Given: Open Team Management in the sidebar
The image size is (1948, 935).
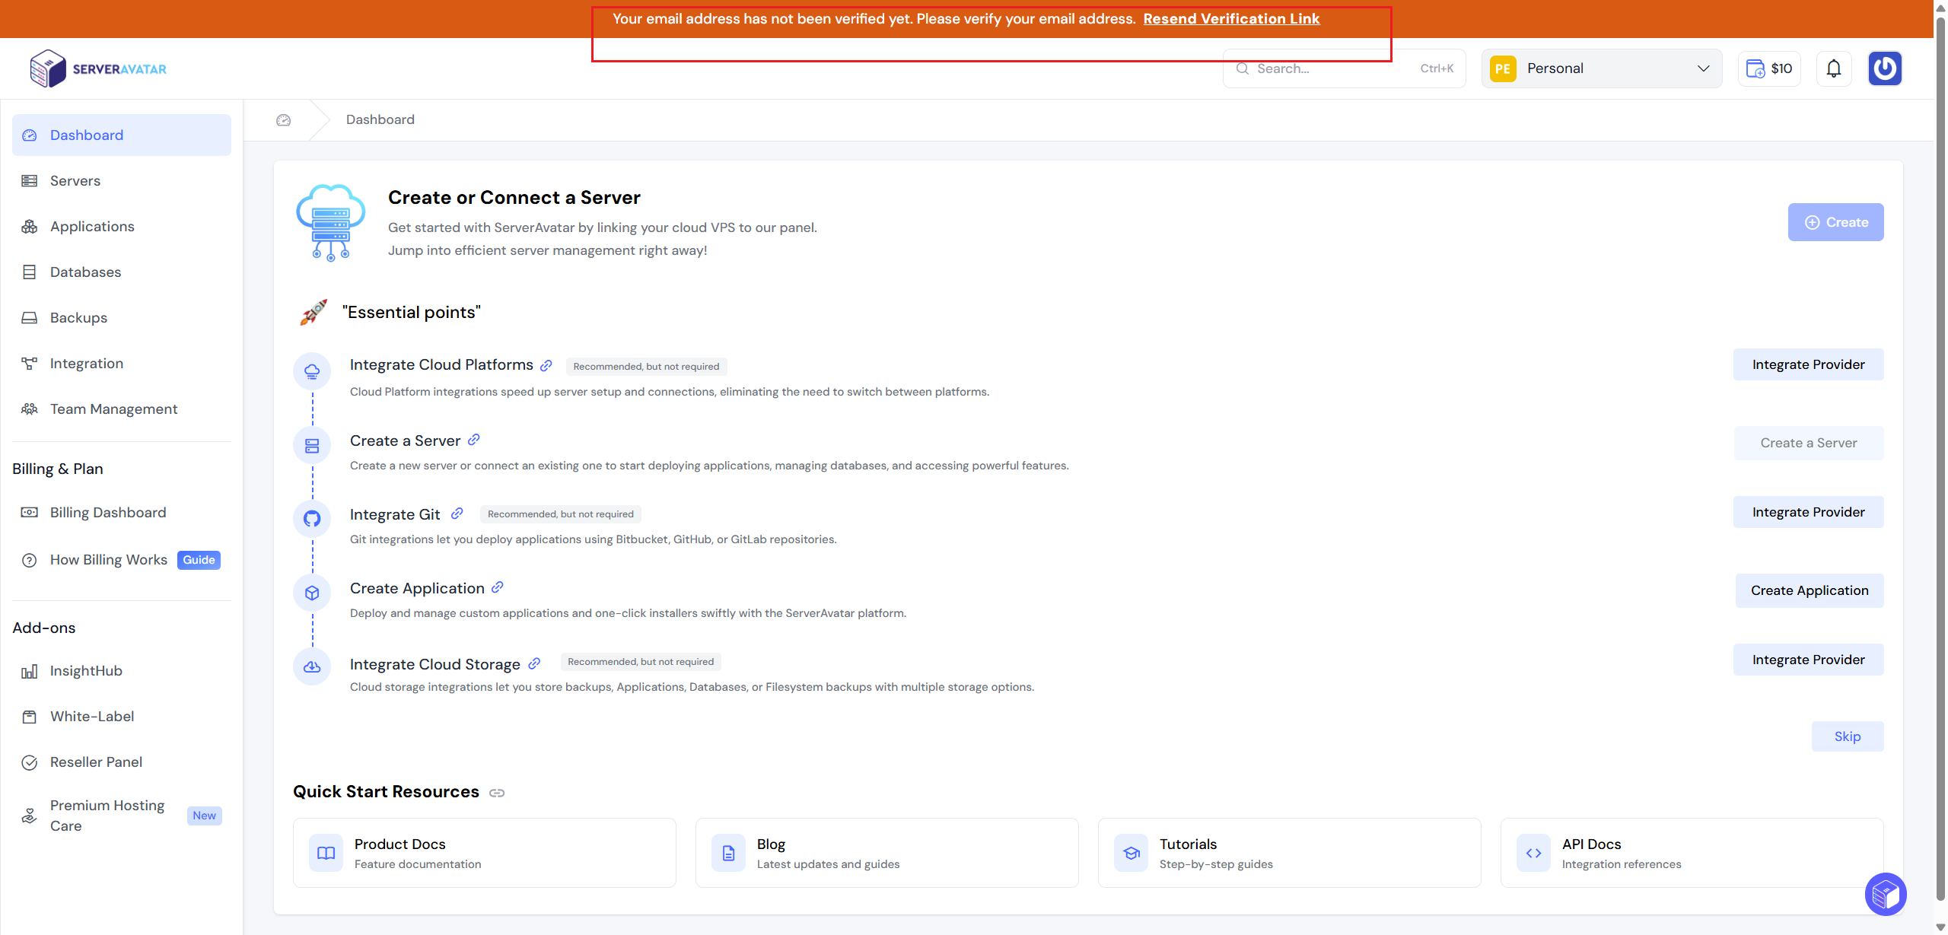Looking at the screenshot, I should click(122, 409).
